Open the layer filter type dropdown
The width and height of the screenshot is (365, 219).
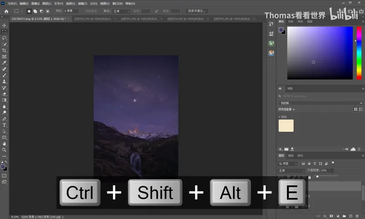point(288,164)
